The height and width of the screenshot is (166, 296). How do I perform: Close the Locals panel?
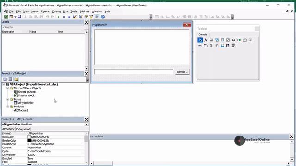[86, 22]
